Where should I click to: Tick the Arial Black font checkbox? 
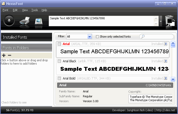pos(60,61)
